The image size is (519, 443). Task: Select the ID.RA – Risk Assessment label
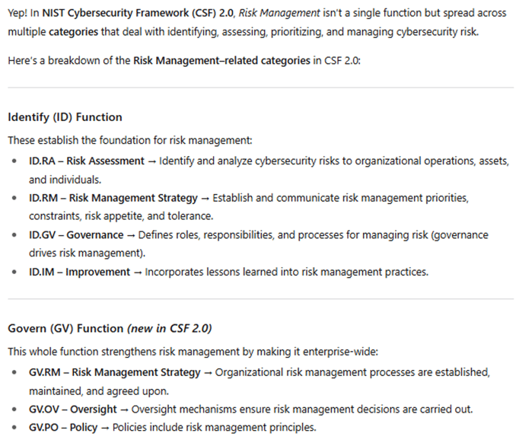[87, 161]
